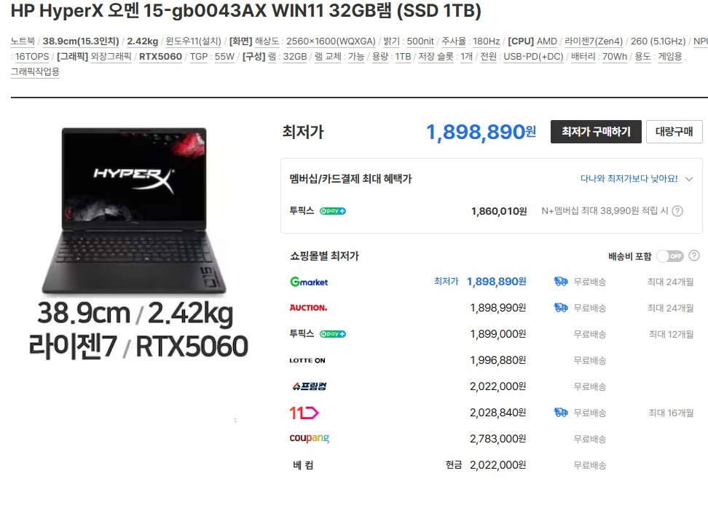Click the 최저가 구매하기 button
The height and width of the screenshot is (524, 708).
(596, 131)
